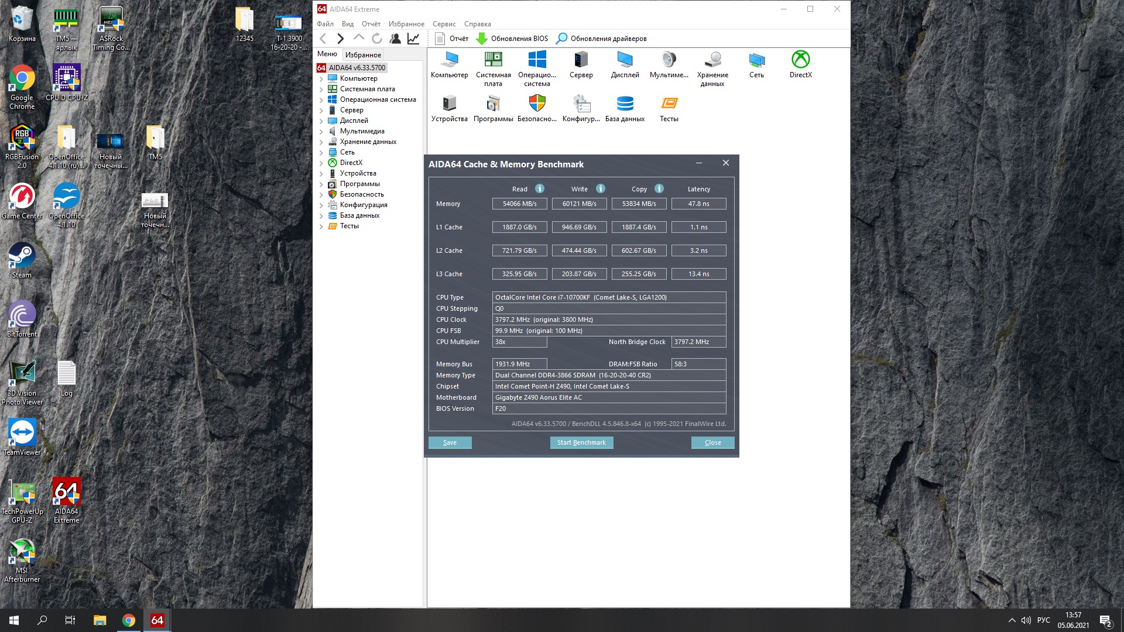The image size is (1124, 632).
Task: Open the Тесты benchmark icon
Action: [669, 104]
